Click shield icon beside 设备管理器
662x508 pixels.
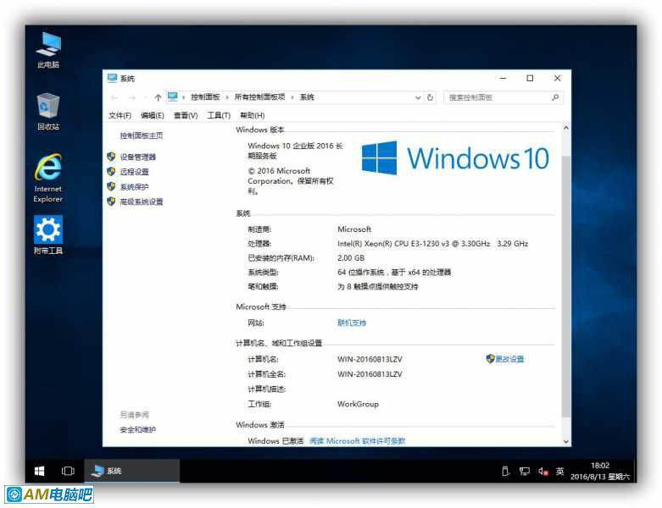(x=111, y=157)
